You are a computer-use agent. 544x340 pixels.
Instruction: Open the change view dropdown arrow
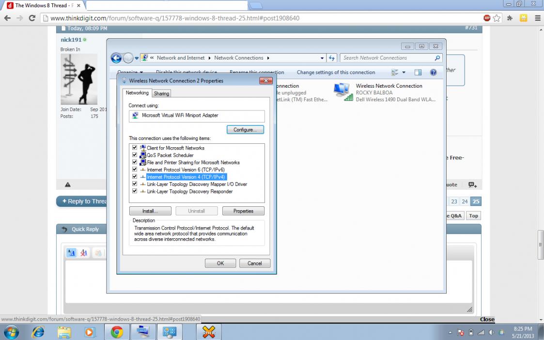coord(404,73)
